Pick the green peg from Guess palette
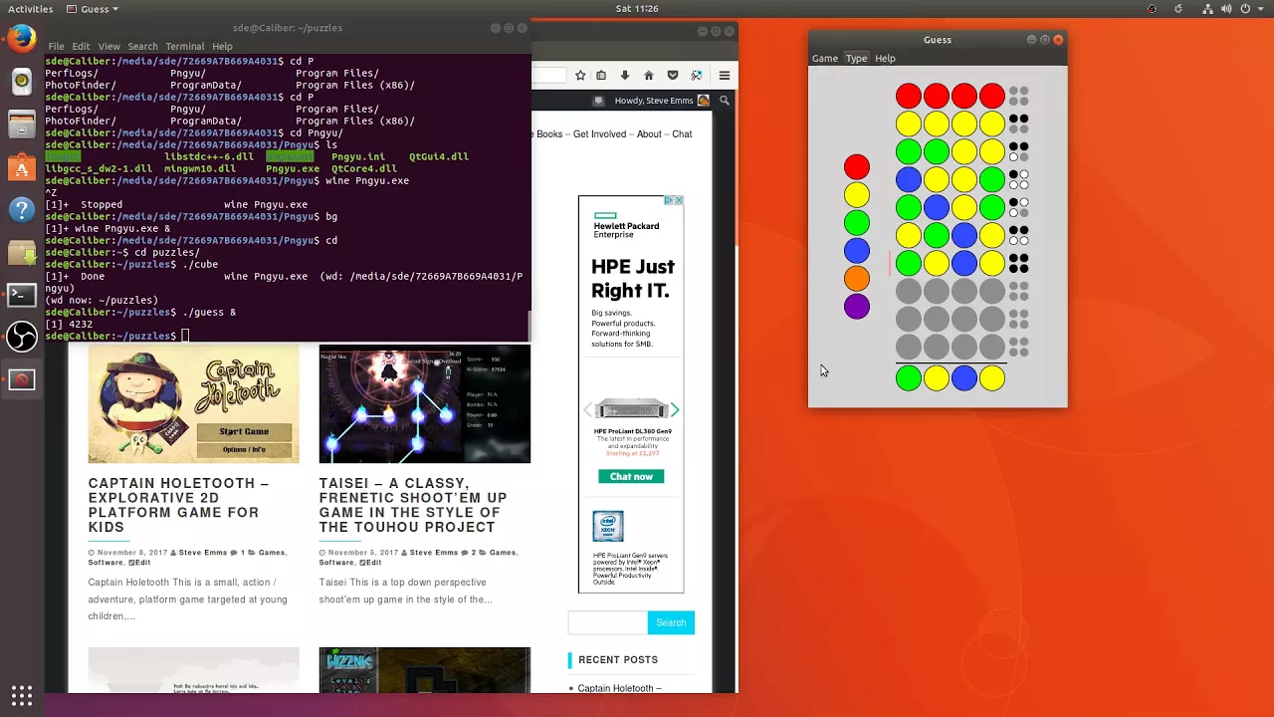This screenshot has width=1274, height=717. coord(857,222)
